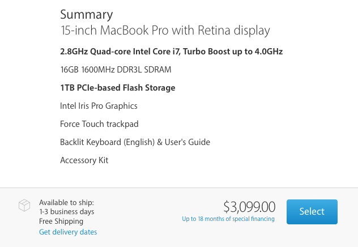
Task: Click the blue Select button
Action: pyautogui.click(x=312, y=212)
